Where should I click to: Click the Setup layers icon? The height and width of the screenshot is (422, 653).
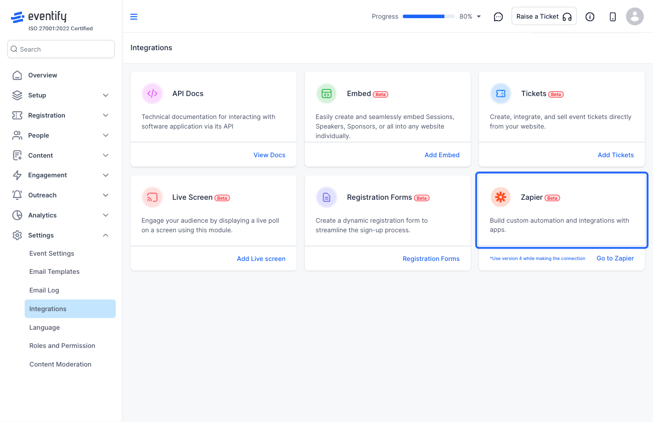tap(17, 95)
